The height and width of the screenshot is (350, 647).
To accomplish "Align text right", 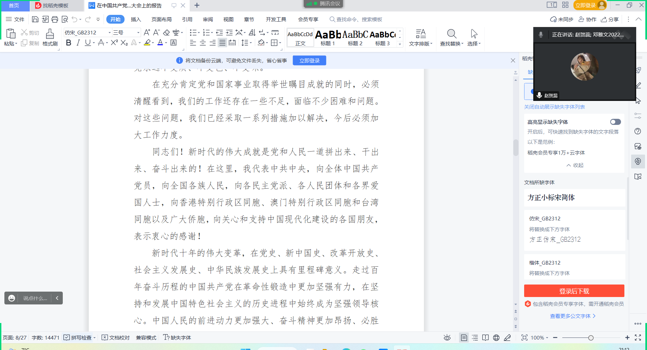I will [213, 43].
